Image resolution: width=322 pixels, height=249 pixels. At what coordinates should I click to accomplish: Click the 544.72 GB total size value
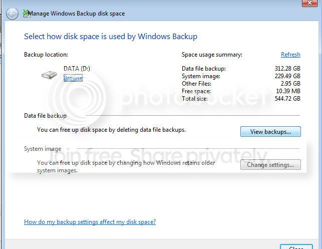click(287, 99)
